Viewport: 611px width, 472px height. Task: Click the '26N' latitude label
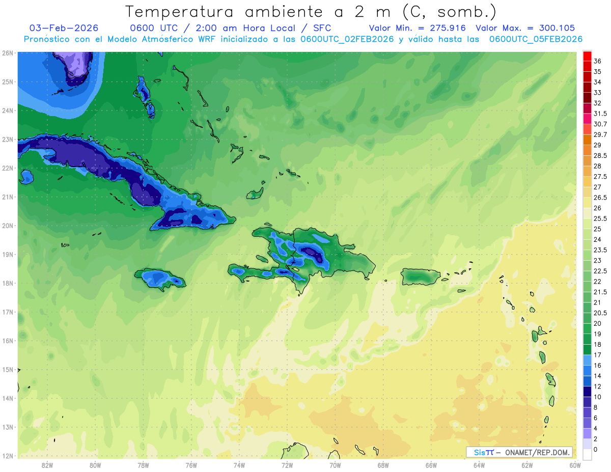(x=8, y=53)
